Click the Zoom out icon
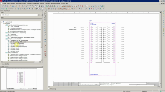The height and width of the screenshot is (92, 165). click(53, 6)
